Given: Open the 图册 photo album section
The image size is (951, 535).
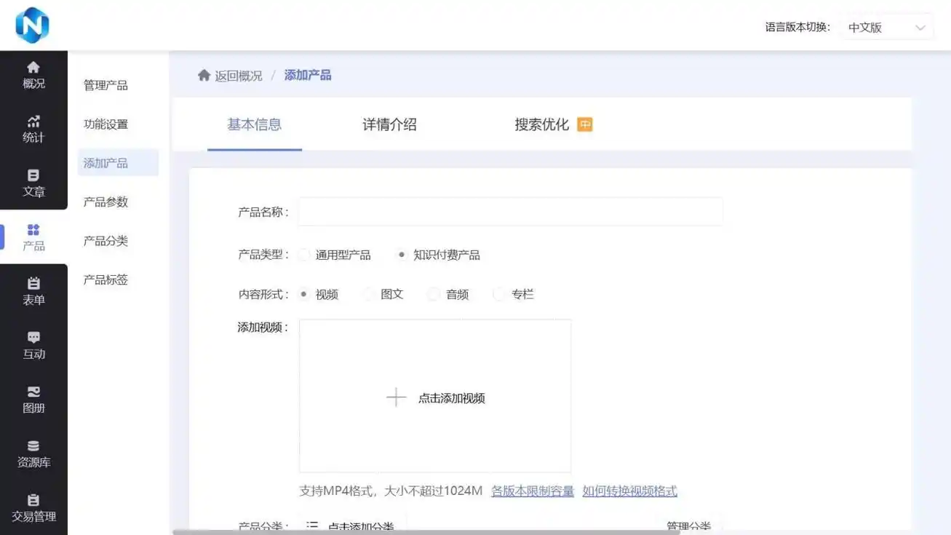Looking at the screenshot, I should [x=33, y=400].
